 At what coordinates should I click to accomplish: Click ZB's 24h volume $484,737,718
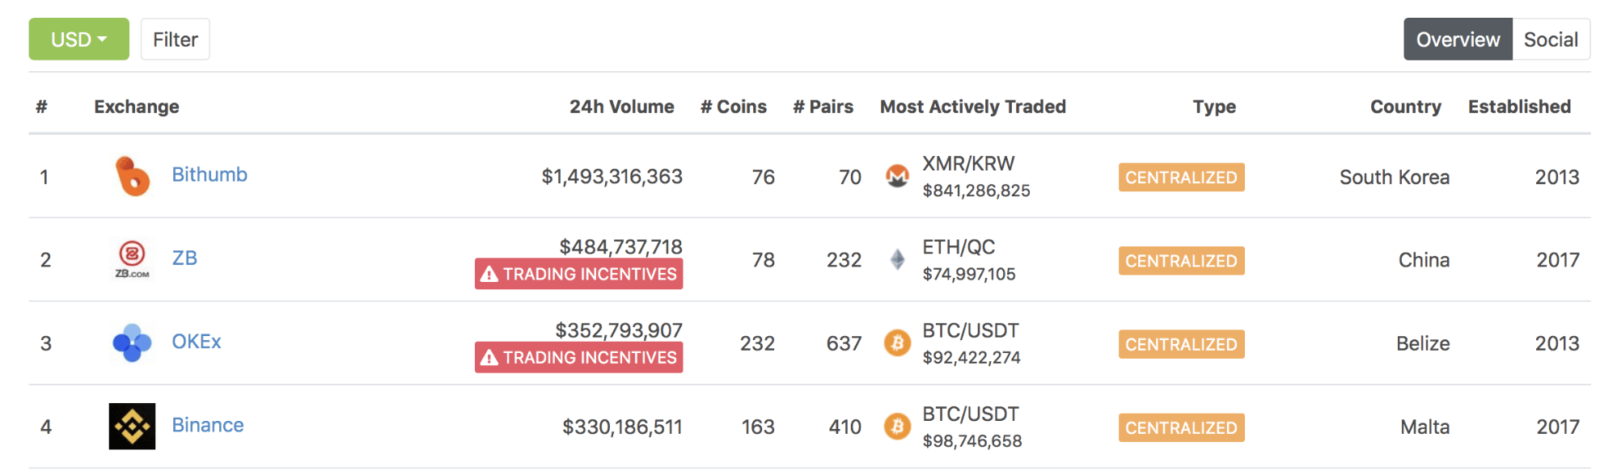(620, 246)
